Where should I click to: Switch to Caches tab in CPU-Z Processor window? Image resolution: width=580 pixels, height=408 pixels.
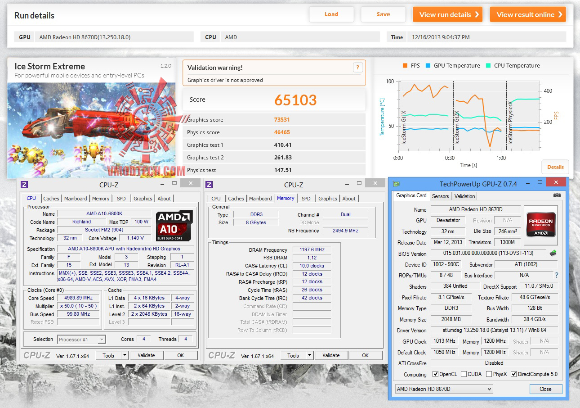pos(51,199)
